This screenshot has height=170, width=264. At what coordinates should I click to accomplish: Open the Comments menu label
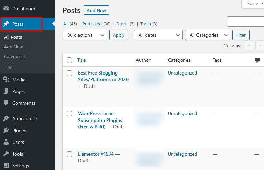click(x=24, y=103)
